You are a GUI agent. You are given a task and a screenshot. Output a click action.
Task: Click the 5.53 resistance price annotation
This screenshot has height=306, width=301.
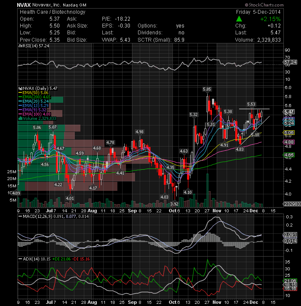coord(251,104)
